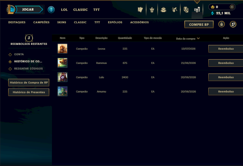Click the 22,1 MIL essence balance
The width and height of the screenshot is (243, 166).
click(223, 13)
